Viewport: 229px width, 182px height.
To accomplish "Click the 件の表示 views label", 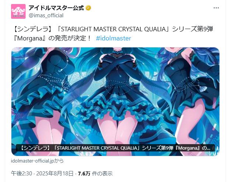I will point(102,174).
